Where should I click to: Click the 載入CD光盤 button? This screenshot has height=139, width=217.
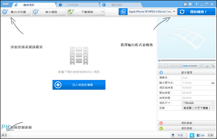pyautogui.click(x=16, y=12)
